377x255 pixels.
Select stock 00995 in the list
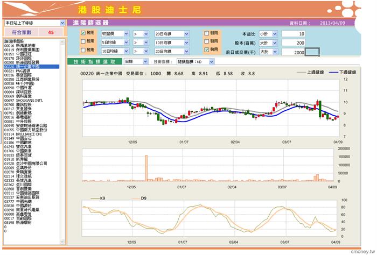(31, 125)
